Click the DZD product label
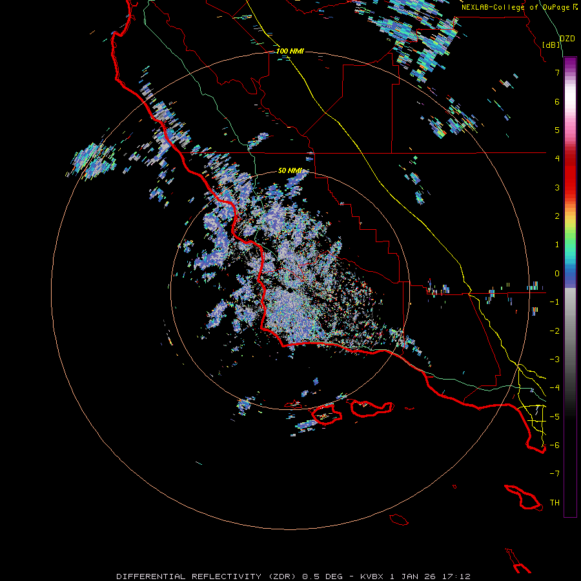The image size is (581, 581). point(567,39)
